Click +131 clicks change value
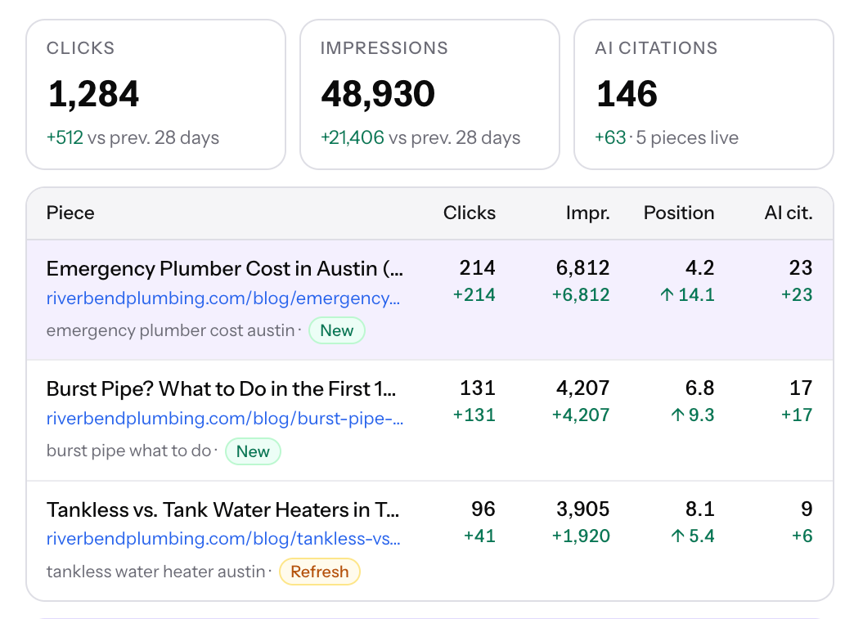This screenshot has height=619, width=854. pyautogui.click(x=474, y=415)
